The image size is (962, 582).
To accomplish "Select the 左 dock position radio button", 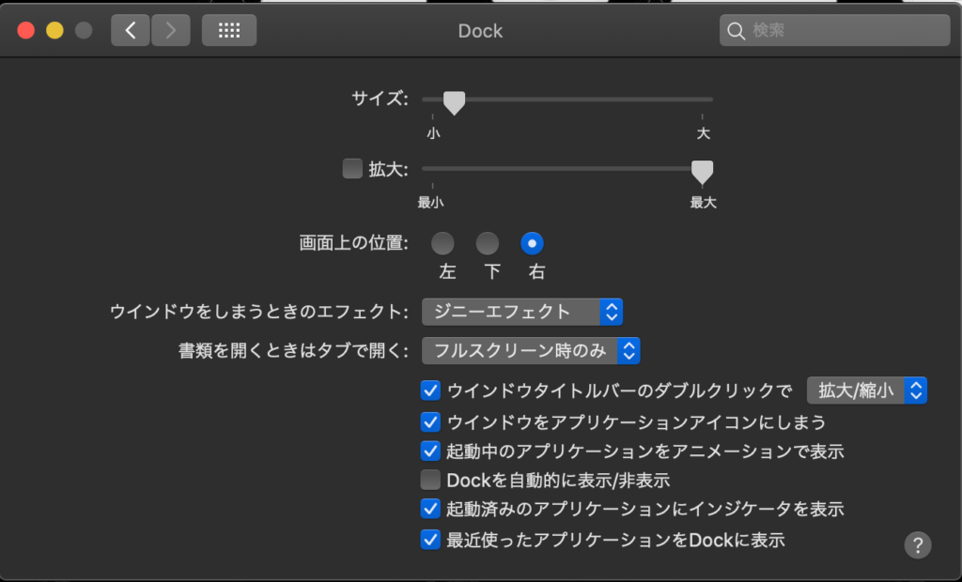I will tap(442, 243).
